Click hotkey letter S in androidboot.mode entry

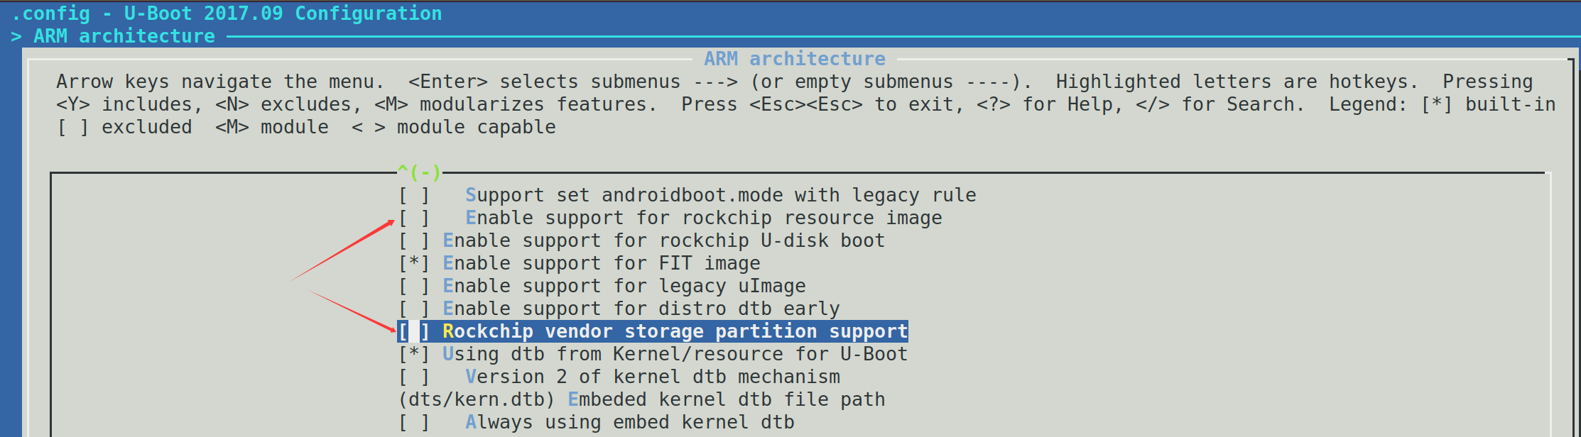point(472,194)
